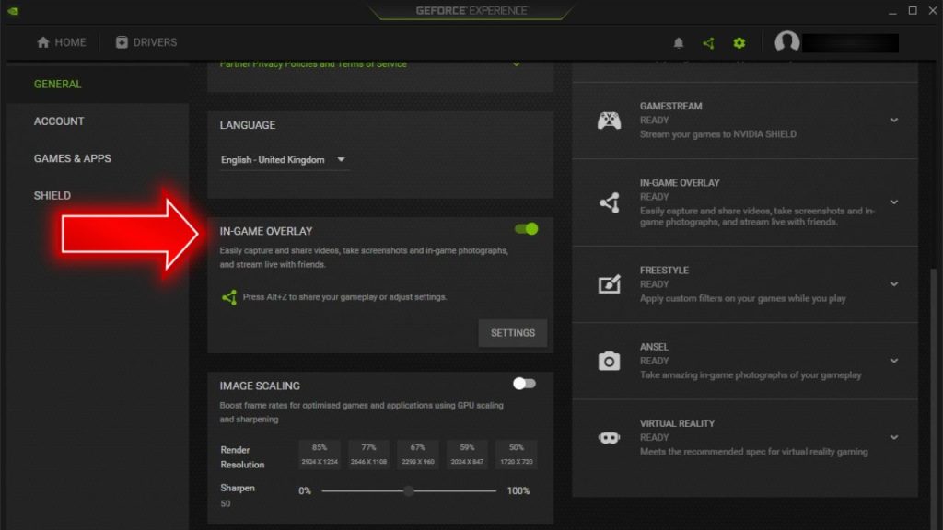The height and width of the screenshot is (530, 943).
Task: Go to the Home tab
Action: (x=62, y=42)
